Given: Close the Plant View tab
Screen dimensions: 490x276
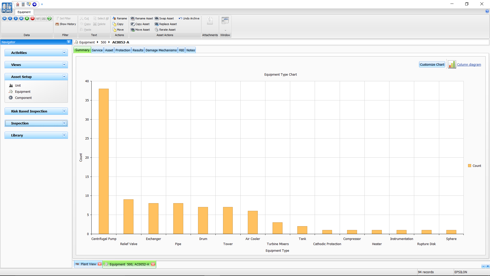Looking at the screenshot, I should [x=100, y=264].
